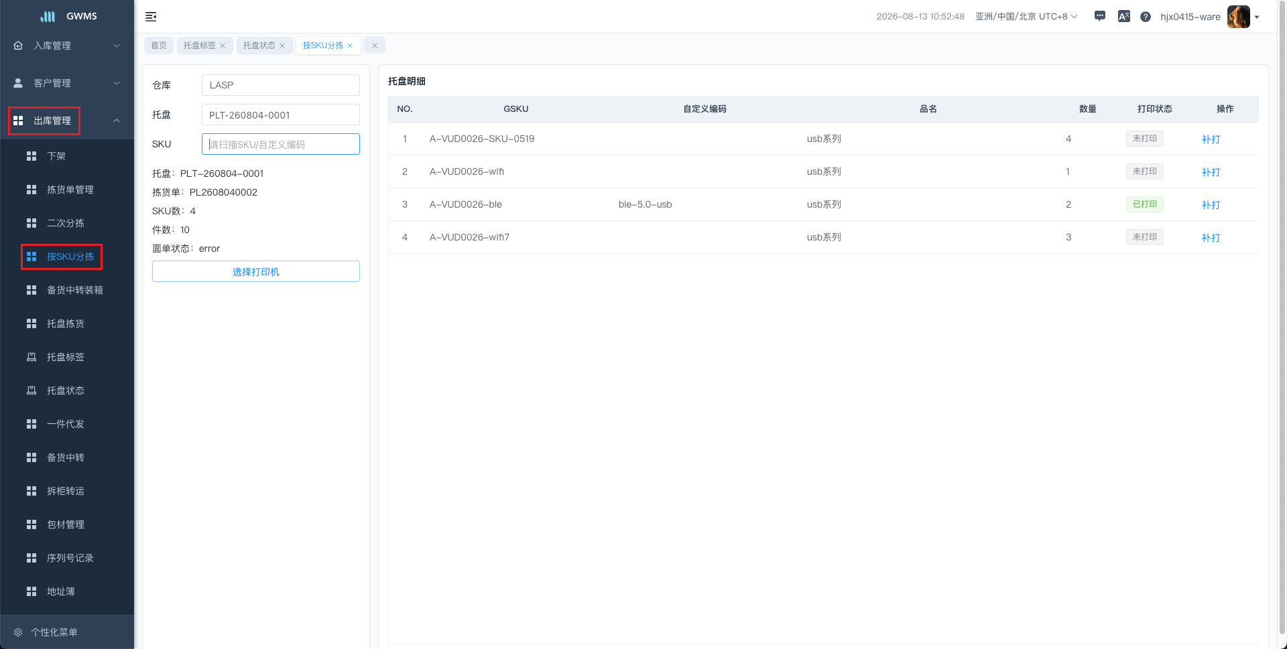The image size is (1287, 649).
Task: Click 补打 for A-VUD0026-wifi7
Action: tap(1211, 238)
